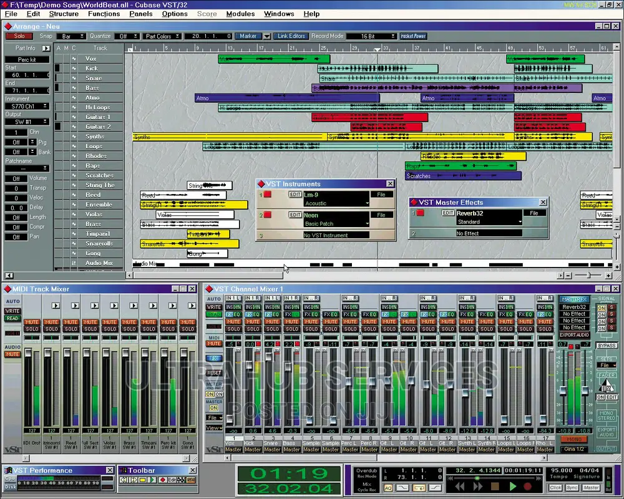Screen dimensions: 624x499
Task: Toggle Punch Out button in transport bar
Action: (436, 488)
